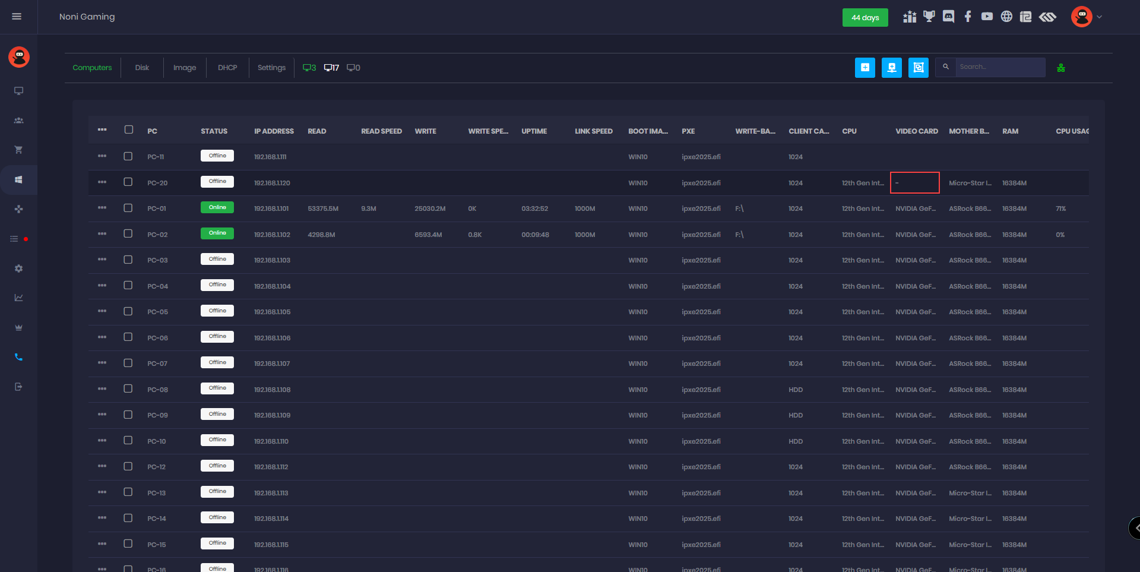
Task: Open the table header three-dot column menu
Action: click(x=102, y=129)
